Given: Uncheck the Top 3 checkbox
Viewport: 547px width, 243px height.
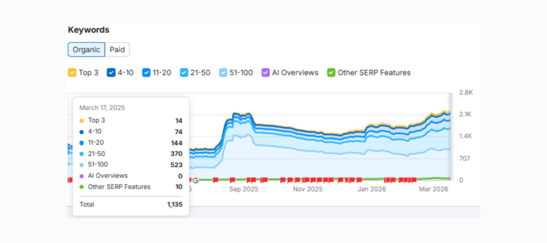Looking at the screenshot, I should [72, 72].
